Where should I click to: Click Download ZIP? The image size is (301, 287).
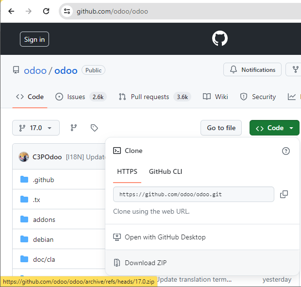202,263
